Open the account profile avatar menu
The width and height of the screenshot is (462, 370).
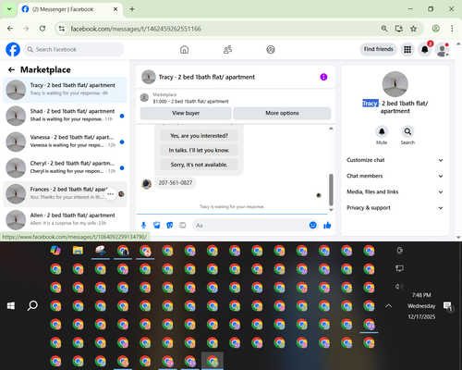[x=442, y=49]
